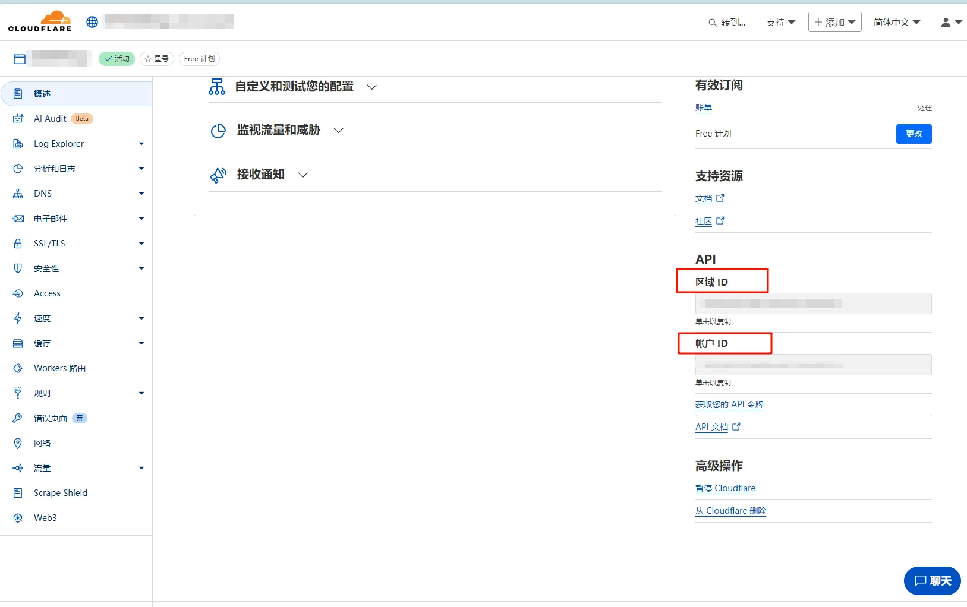Click the AI Audit sidebar icon

(18, 119)
